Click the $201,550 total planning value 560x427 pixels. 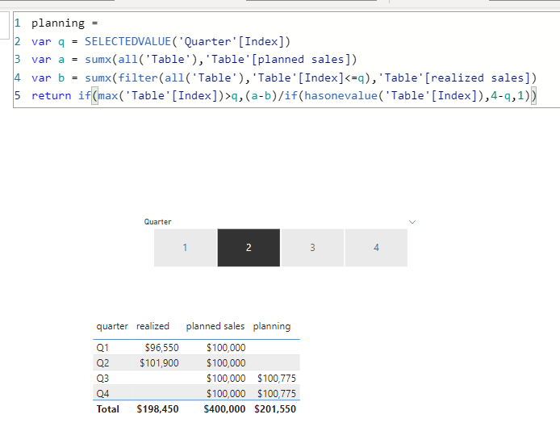pyautogui.click(x=275, y=409)
